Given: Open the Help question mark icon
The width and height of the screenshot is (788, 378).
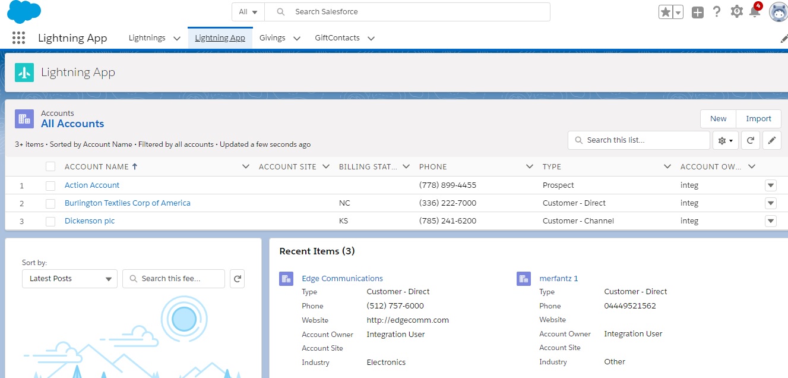Looking at the screenshot, I should pyautogui.click(x=717, y=11).
